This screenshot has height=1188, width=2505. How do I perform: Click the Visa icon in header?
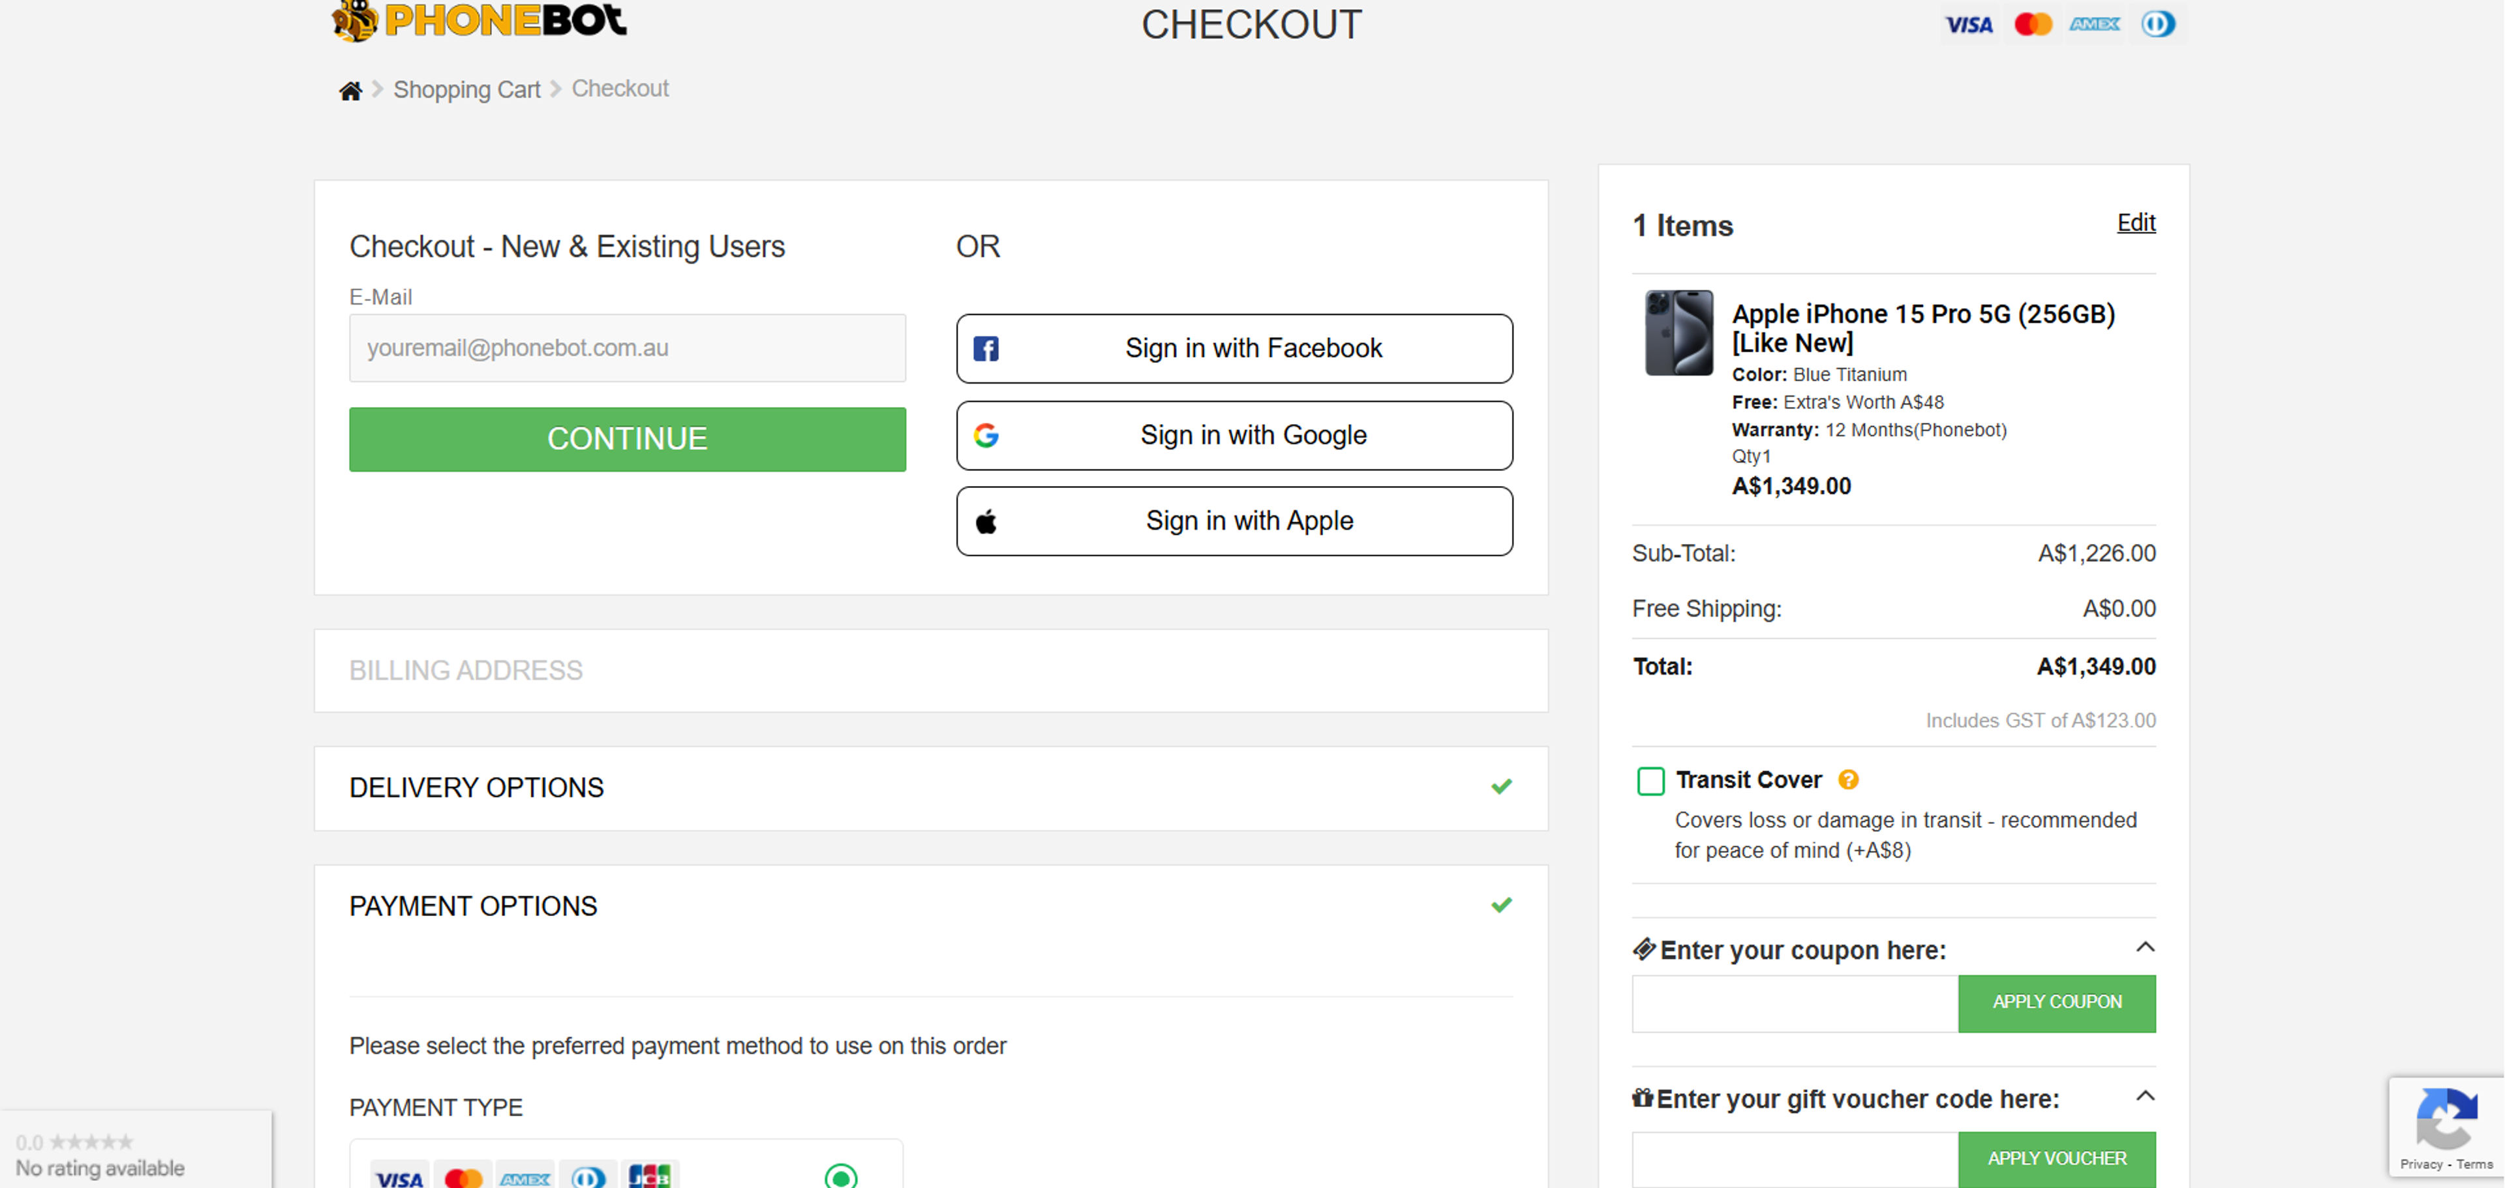tap(1969, 24)
